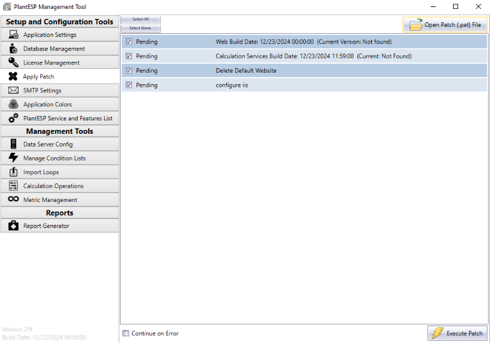Open Database Management section
Viewport: 490px width, 344px height.
60,48
